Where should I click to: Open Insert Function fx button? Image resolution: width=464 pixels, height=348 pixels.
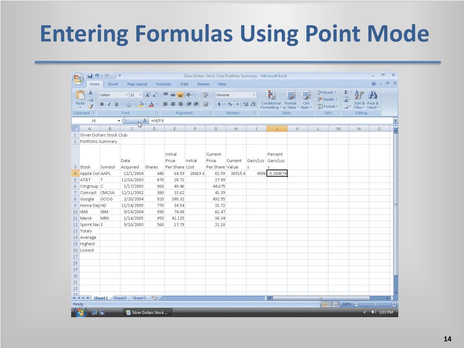145,121
